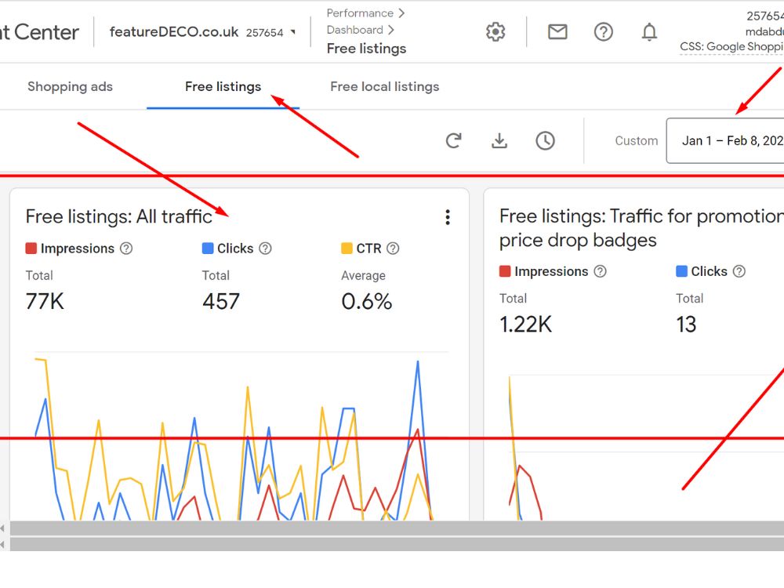
Task: Open the notifications bell
Action: click(649, 31)
